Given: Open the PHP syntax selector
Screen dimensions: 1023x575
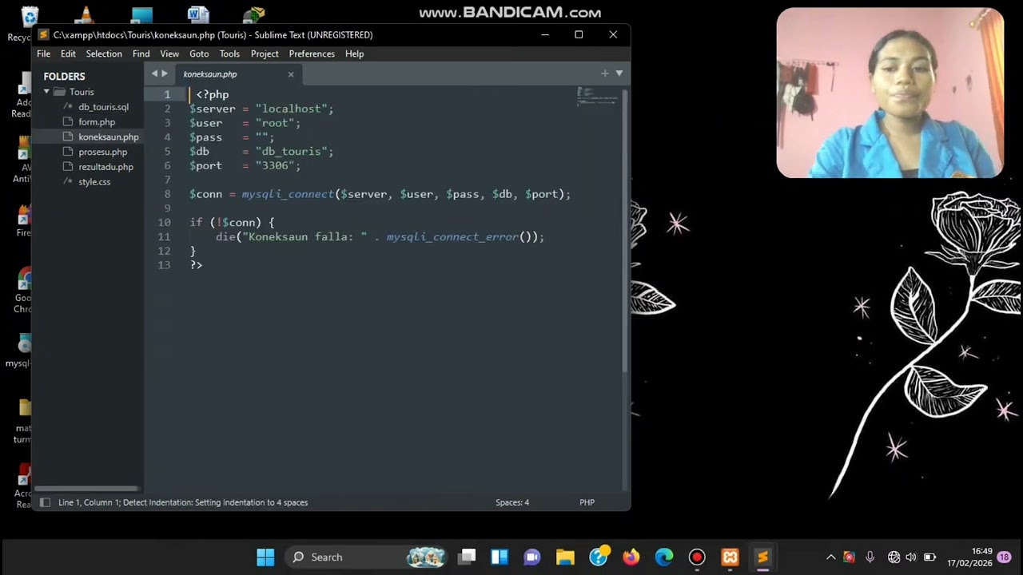Looking at the screenshot, I should tap(587, 502).
